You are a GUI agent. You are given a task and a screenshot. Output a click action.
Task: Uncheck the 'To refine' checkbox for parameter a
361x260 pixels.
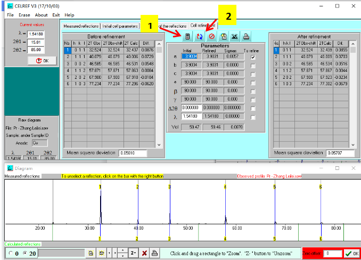[x=252, y=56]
